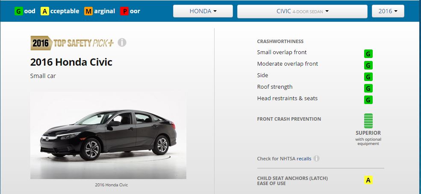Viewport: 421px width, 194px height.
Task: Click the Small overlap front G rating icon
Action: pyautogui.click(x=368, y=54)
